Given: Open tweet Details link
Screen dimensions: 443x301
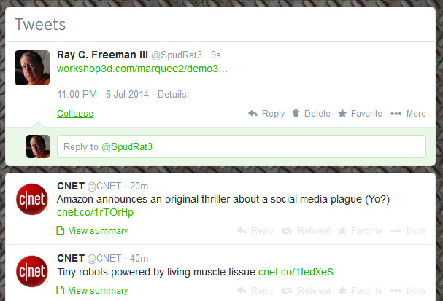Looking at the screenshot, I should click(x=172, y=95).
